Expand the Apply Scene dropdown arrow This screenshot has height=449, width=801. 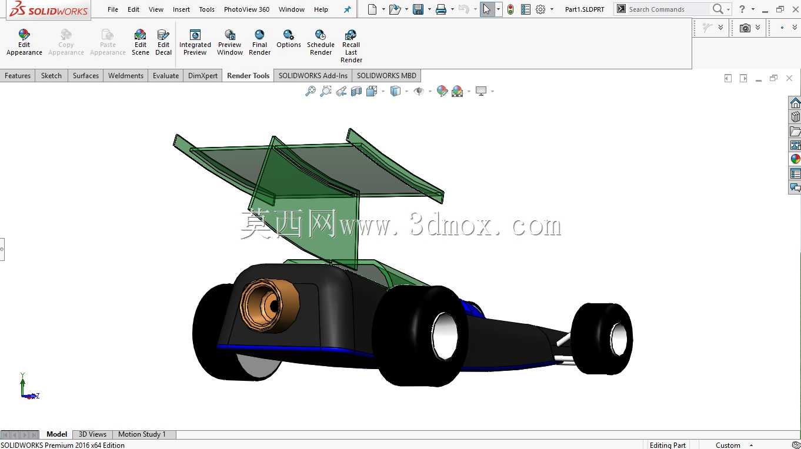pos(469,91)
